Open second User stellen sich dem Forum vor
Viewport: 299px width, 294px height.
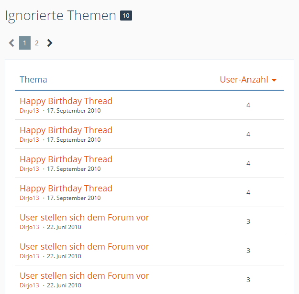84,247
